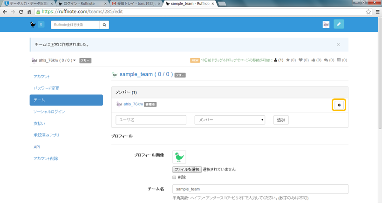
Task: Click the Ruffnote bird logo in header
Action: (33, 25)
